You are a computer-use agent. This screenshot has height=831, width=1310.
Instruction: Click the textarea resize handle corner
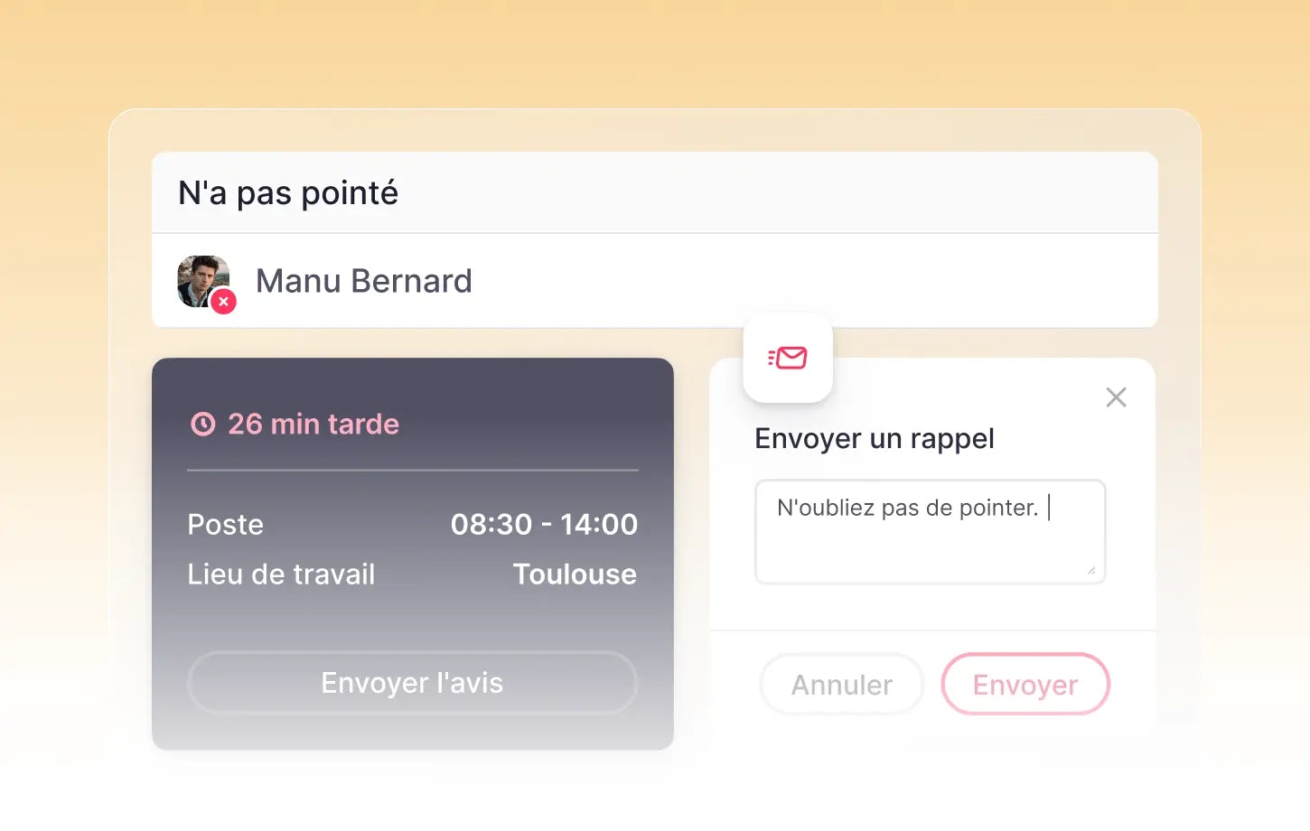(x=1091, y=571)
